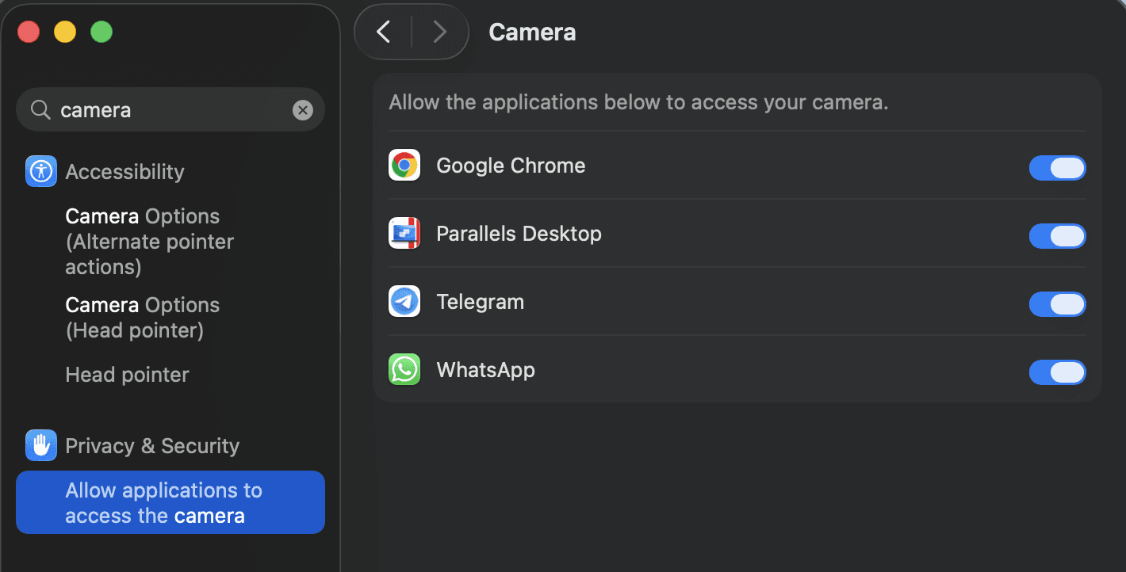Open Camera Options (Alternate pointer actions) result
The height and width of the screenshot is (572, 1126).
[x=150, y=242]
